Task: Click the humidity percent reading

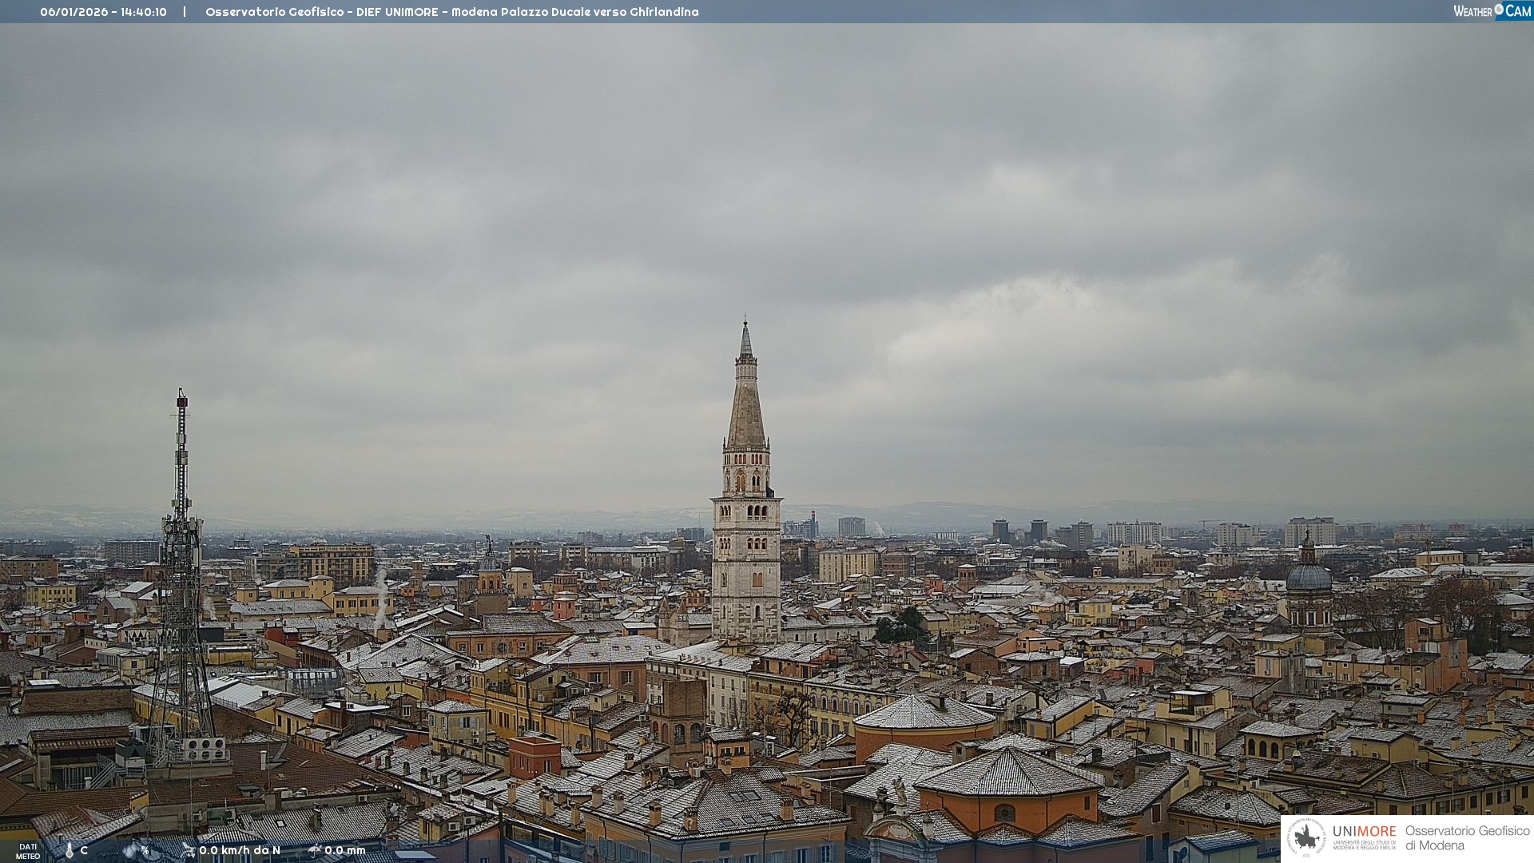Action: coord(145,850)
